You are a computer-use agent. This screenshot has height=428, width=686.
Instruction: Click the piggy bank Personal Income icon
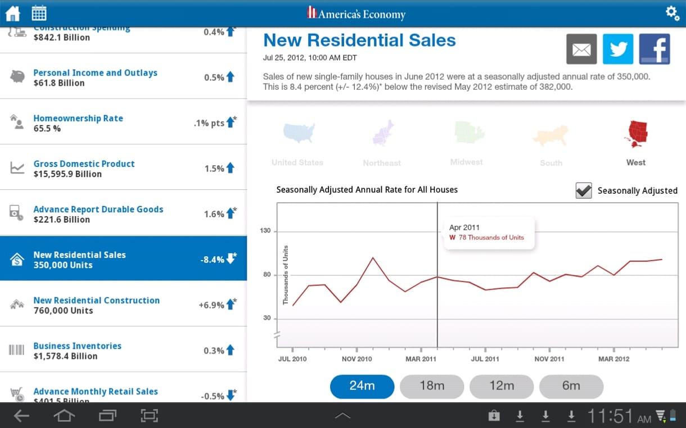[17, 77]
